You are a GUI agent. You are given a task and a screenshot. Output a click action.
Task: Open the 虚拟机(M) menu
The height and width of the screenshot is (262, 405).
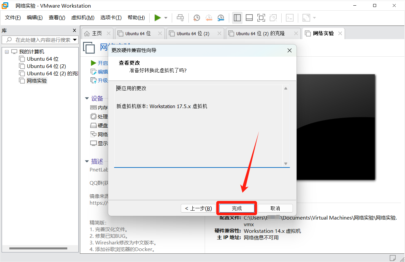click(x=83, y=18)
